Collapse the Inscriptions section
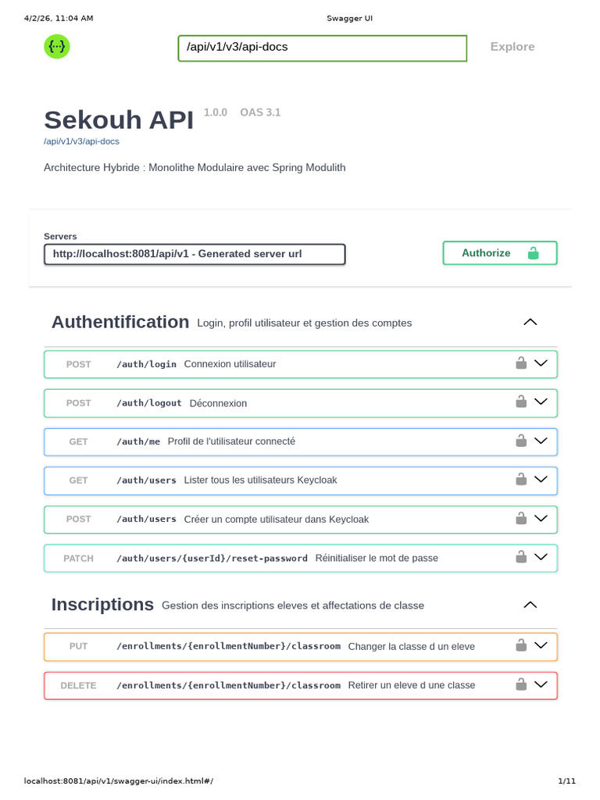The height and width of the screenshot is (800, 600). click(x=530, y=605)
